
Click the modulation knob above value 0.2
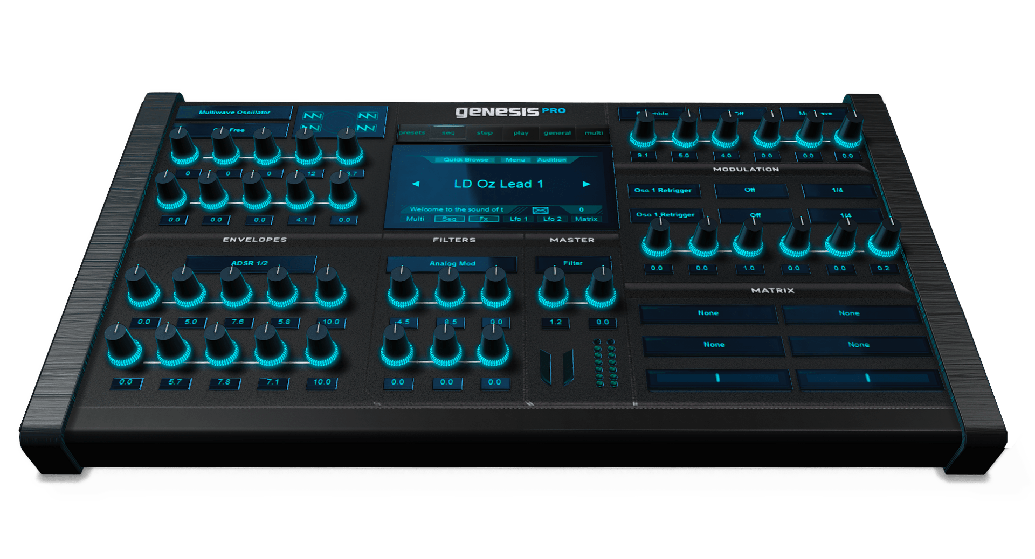click(x=884, y=237)
